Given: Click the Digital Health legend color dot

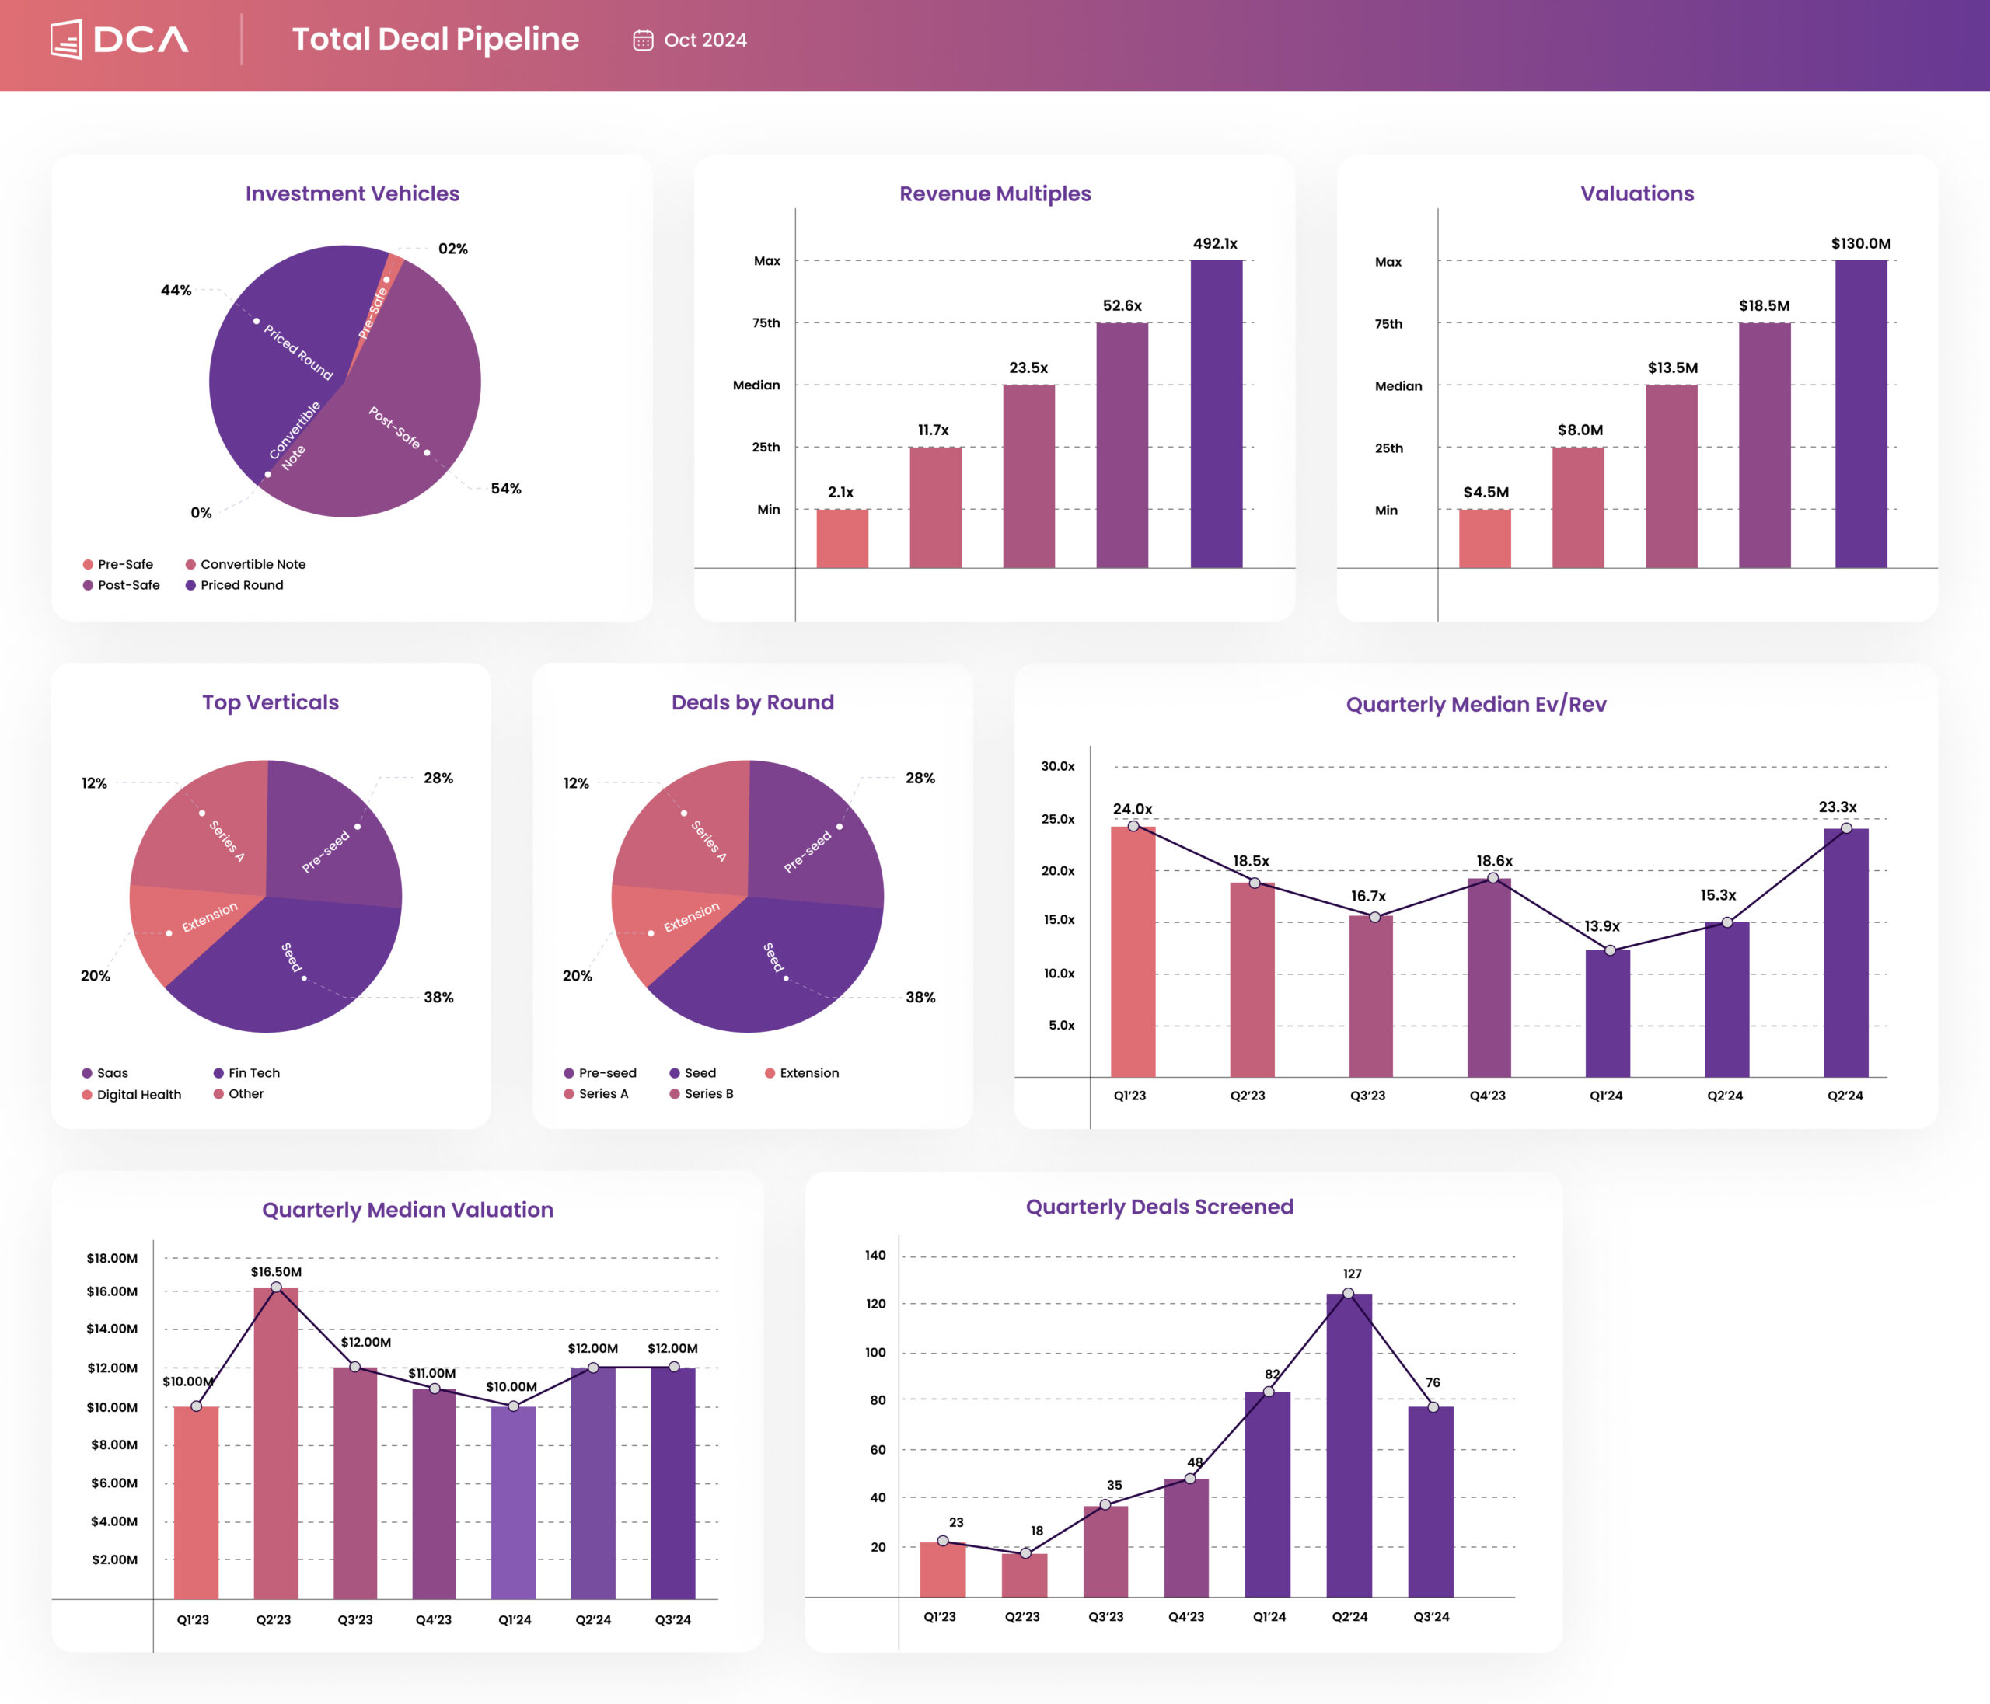Looking at the screenshot, I should click(87, 1094).
